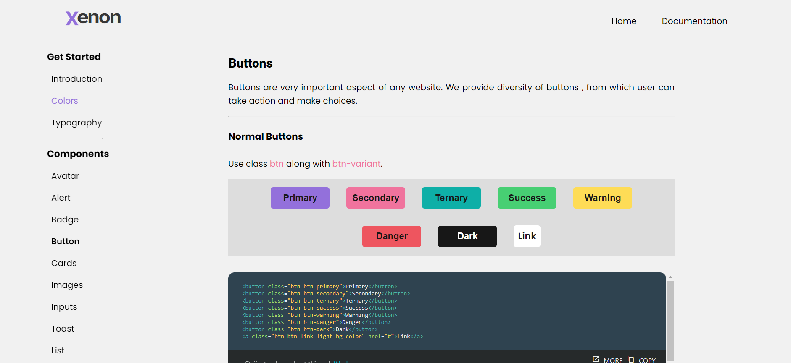Viewport: 791px width, 363px height.
Task: Click the pink 'btn-variant' inline code text
Action: point(356,164)
